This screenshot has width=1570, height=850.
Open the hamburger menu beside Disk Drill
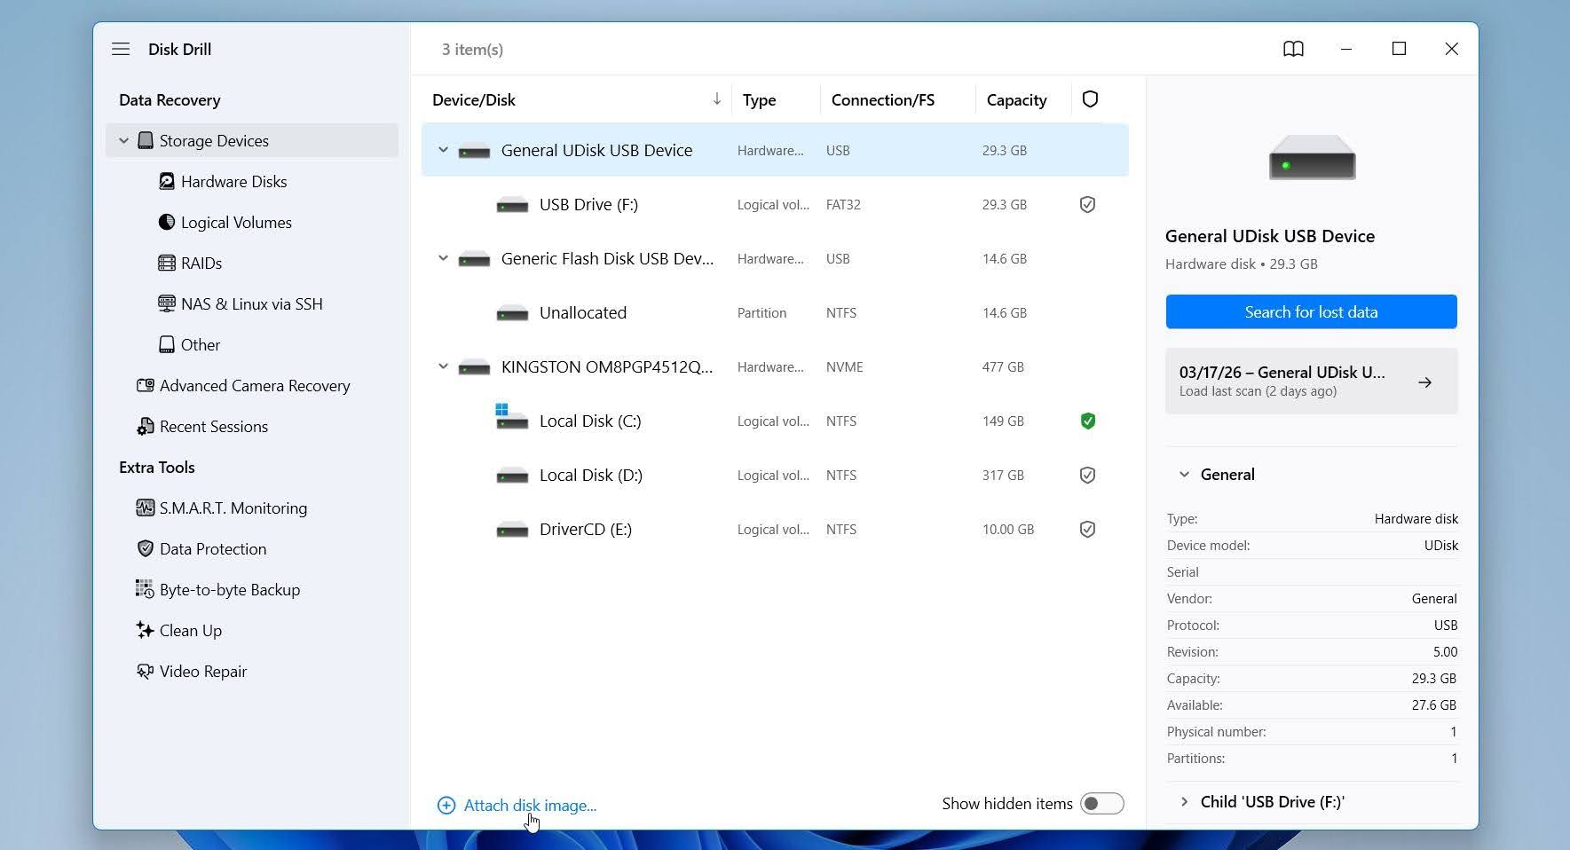point(121,49)
